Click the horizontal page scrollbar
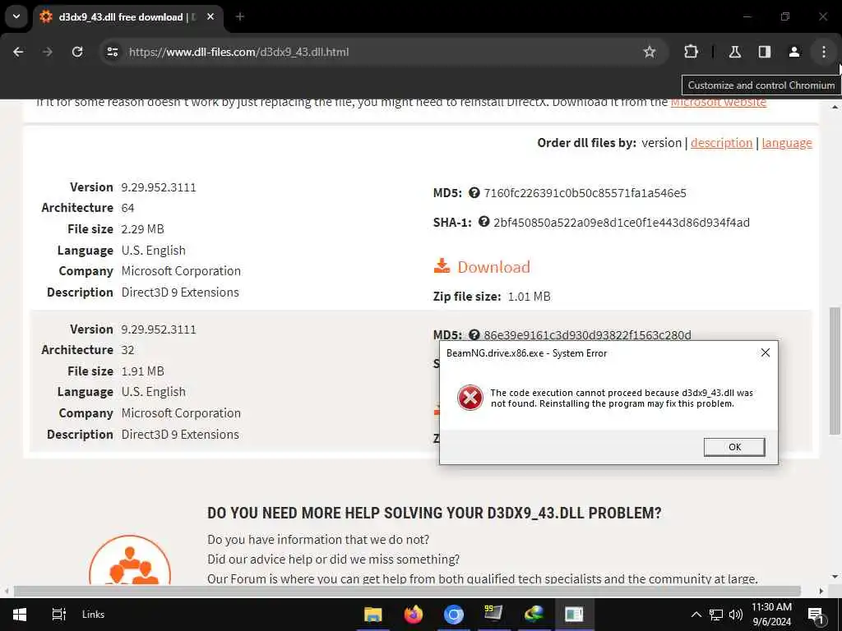 point(407,591)
